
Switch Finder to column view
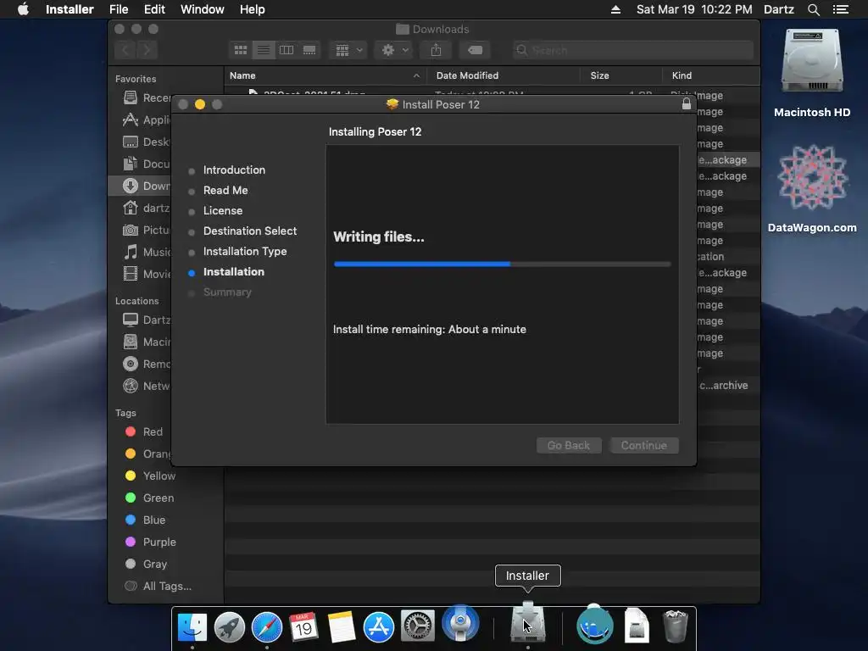[287, 50]
